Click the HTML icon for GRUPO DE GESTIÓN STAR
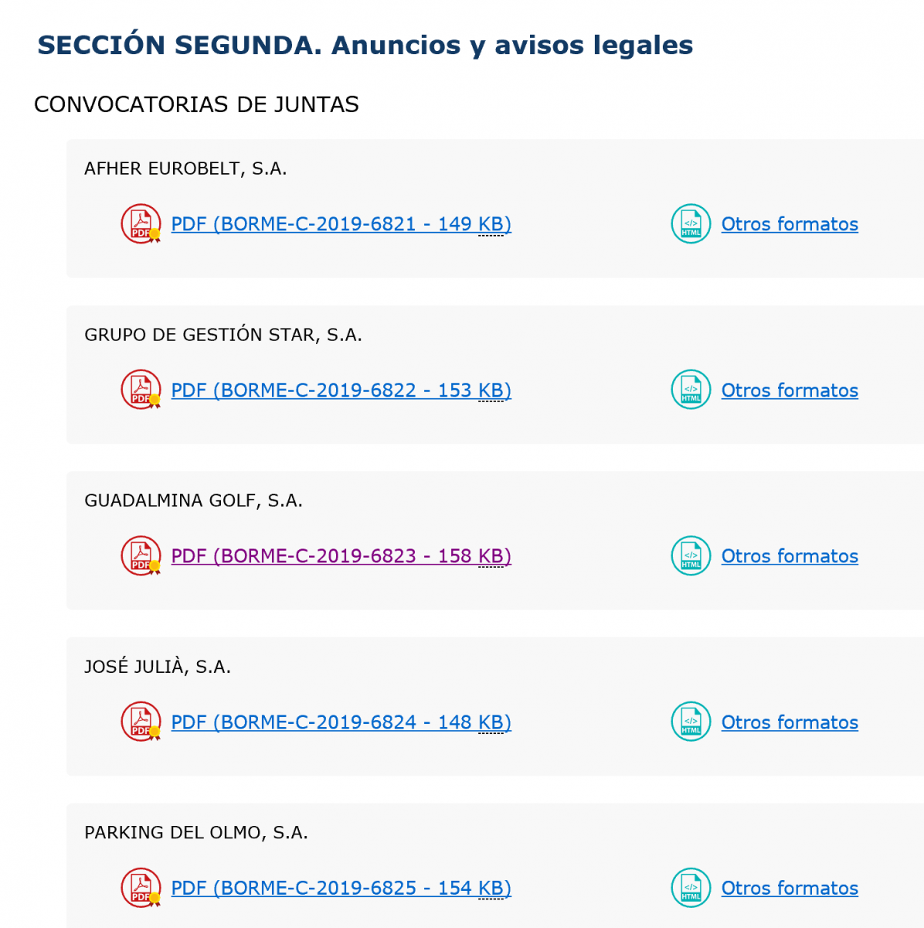The height and width of the screenshot is (928, 924). pyautogui.click(x=691, y=390)
